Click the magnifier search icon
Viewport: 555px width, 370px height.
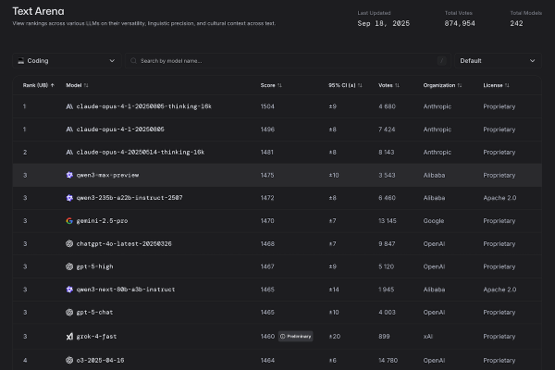pos(133,61)
